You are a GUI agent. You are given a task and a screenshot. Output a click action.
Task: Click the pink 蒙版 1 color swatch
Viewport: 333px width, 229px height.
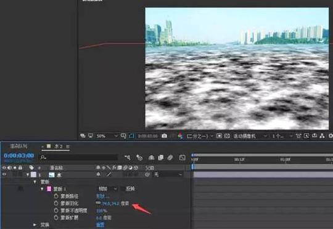49,189
